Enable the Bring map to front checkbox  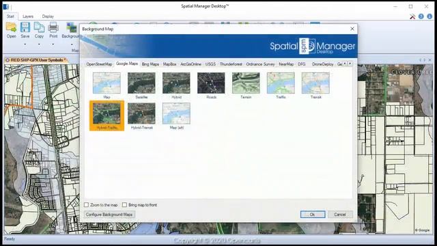[124, 205]
